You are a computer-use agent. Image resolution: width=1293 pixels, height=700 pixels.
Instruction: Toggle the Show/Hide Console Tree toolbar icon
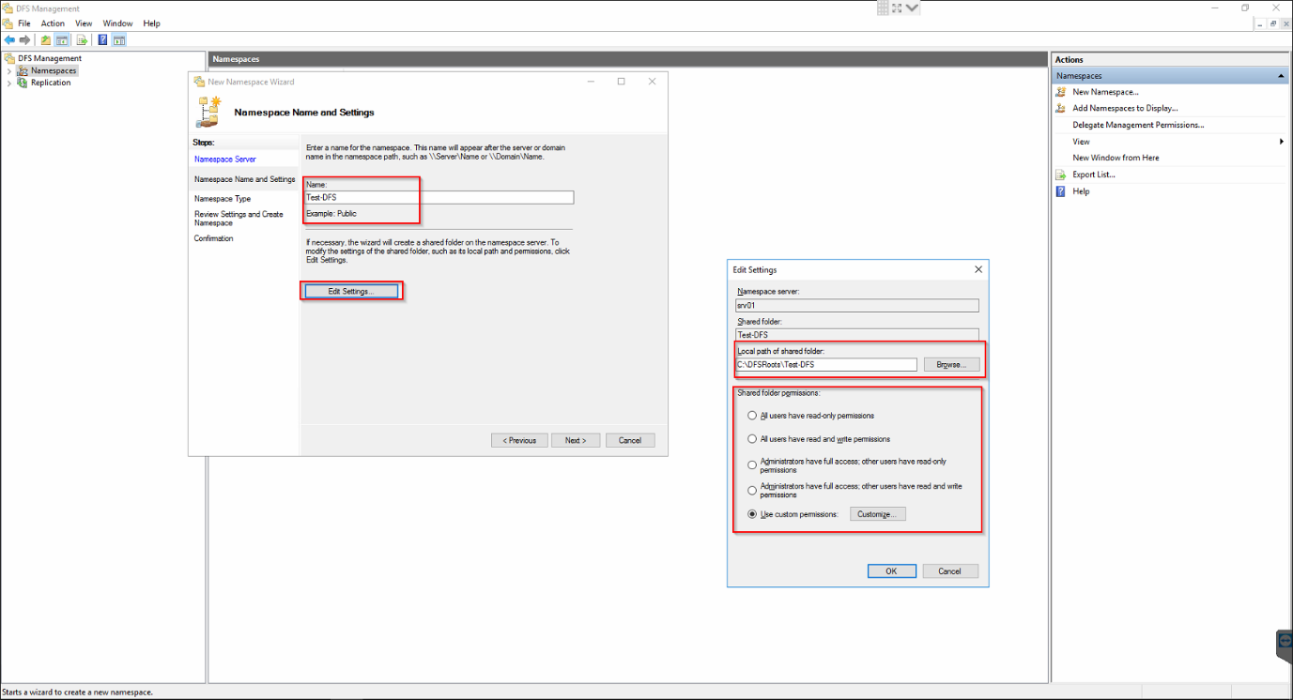pyautogui.click(x=61, y=39)
